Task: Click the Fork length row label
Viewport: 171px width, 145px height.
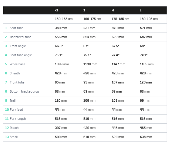Action: coord(18,119)
